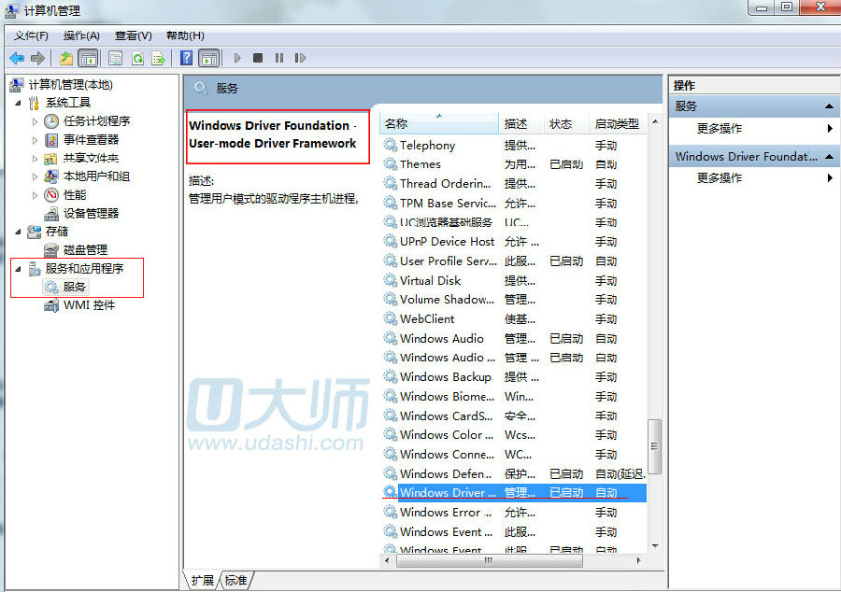Click 更多操作 under Windows Driver Foundation
This screenshot has width=841, height=592.
720,177
